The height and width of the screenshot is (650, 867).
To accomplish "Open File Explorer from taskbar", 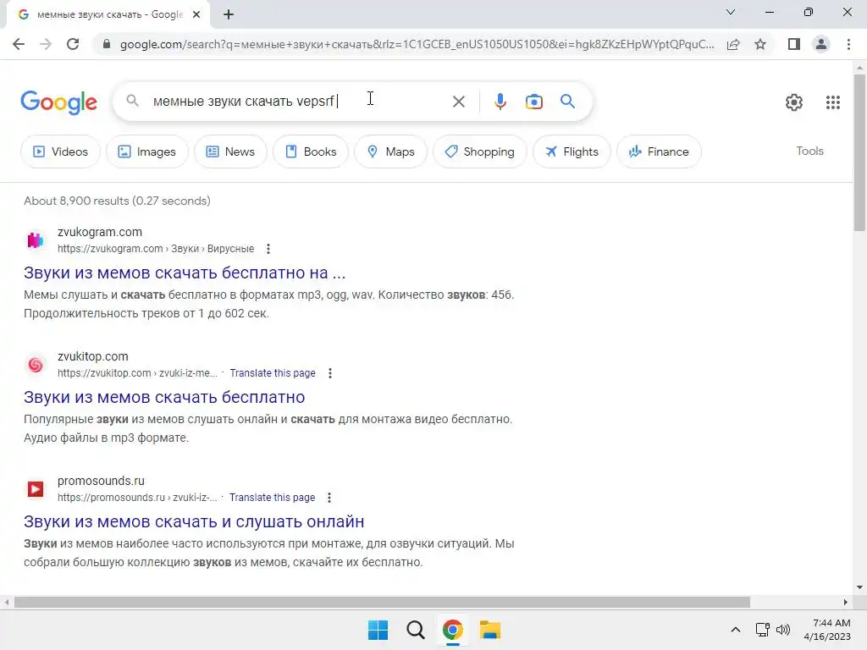I will pos(490,630).
